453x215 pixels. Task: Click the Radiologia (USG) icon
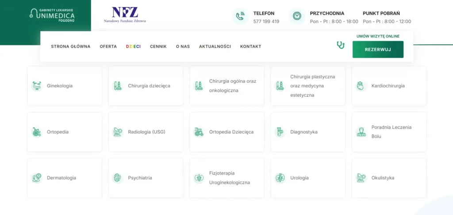click(118, 132)
